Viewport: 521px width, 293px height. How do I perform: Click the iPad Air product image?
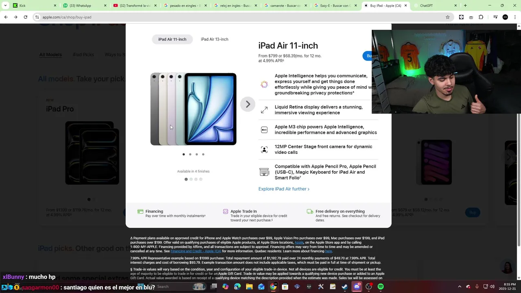pyautogui.click(x=193, y=109)
